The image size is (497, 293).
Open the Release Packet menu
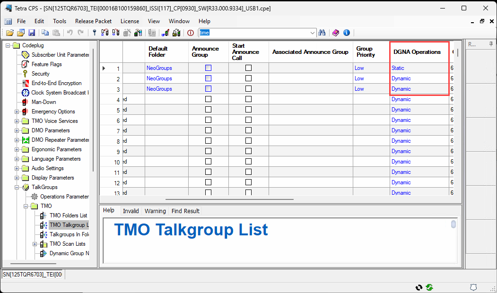pos(93,21)
